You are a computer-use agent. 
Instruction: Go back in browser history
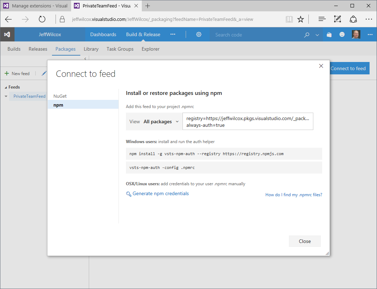(8, 19)
